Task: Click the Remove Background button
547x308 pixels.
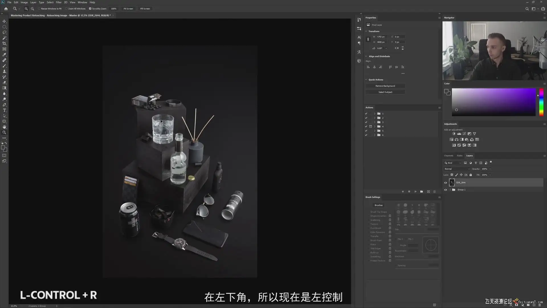Action: tap(385, 86)
